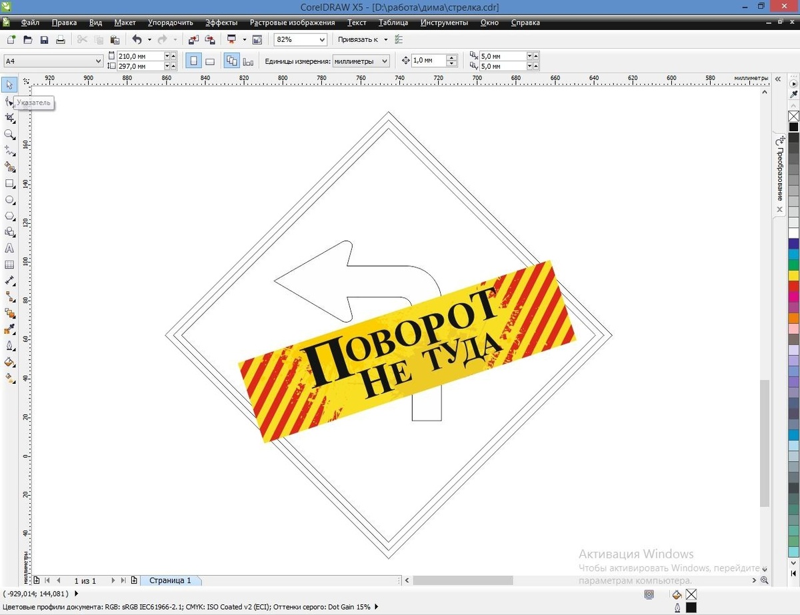This screenshot has height=615, width=800.
Task: Apply layout to current page only
Action: tap(249, 61)
